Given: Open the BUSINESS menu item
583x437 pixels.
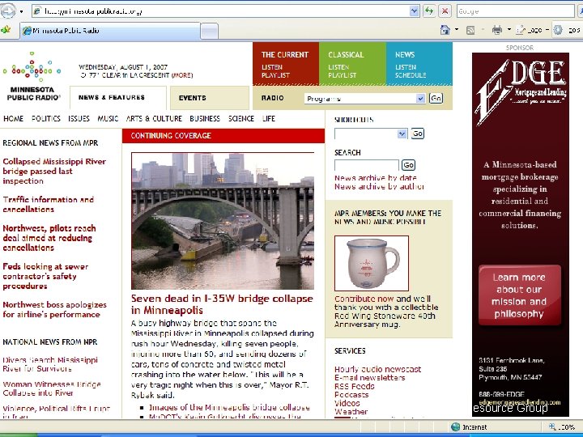Looking at the screenshot, I should 205,118.
